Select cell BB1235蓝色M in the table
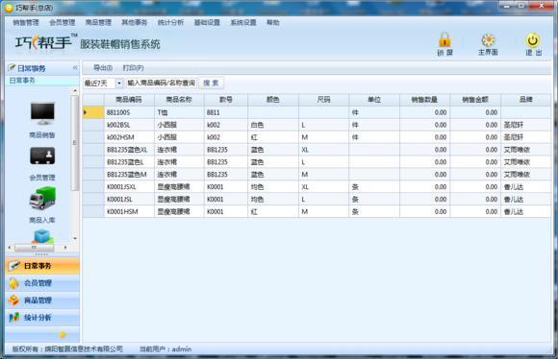 129,175
